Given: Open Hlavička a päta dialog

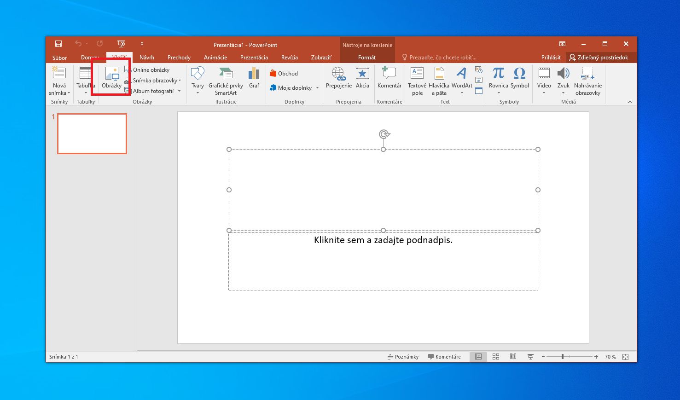Looking at the screenshot, I should pos(439,80).
